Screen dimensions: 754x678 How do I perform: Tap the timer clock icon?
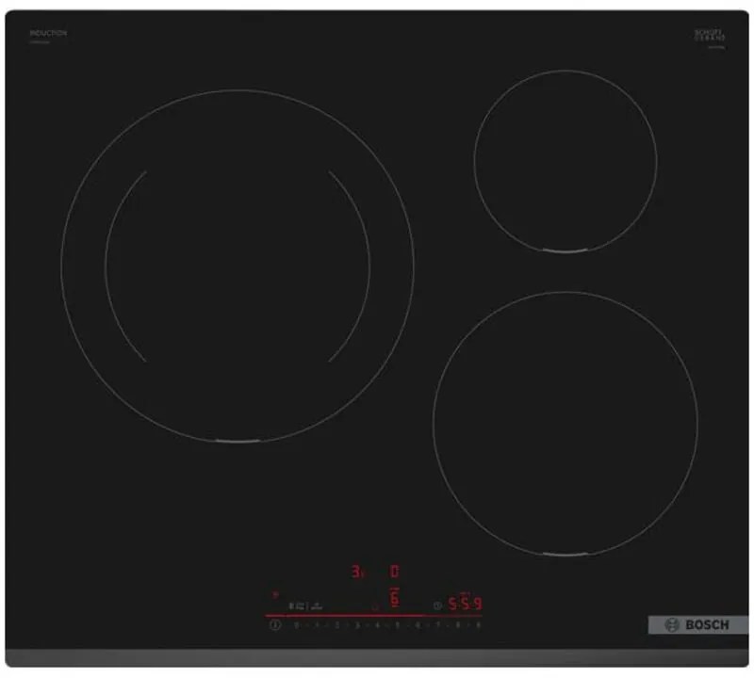[x=436, y=605]
